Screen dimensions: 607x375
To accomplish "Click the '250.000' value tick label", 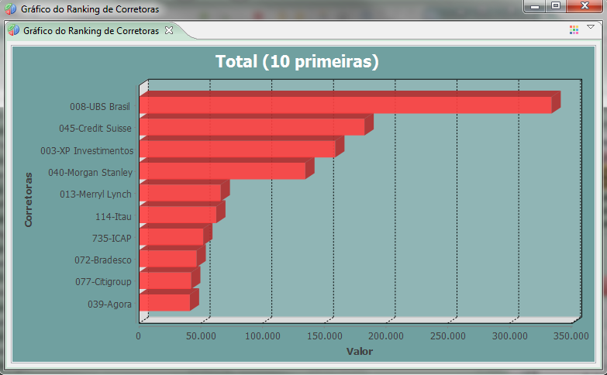I will point(448,335).
